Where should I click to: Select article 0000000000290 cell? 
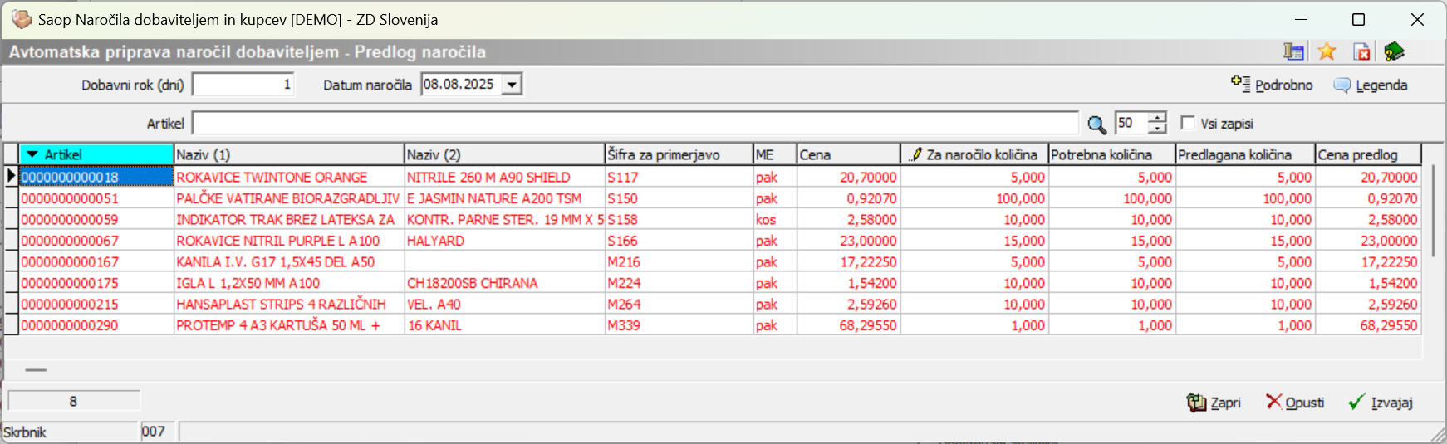coord(96,325)
